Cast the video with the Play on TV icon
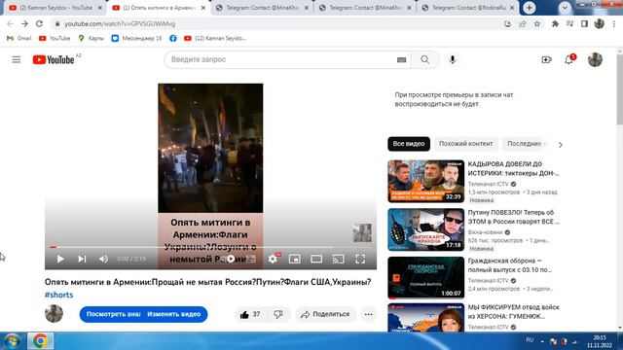 [x=338, y=260]
